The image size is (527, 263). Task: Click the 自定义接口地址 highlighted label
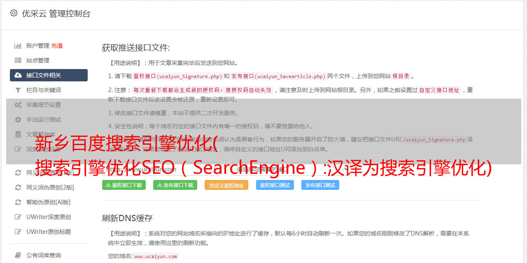point(439,90)
